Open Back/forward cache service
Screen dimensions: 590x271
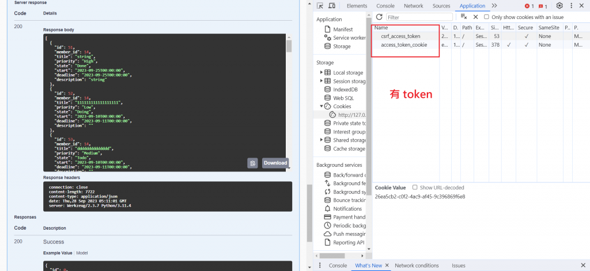(x=345, y=175)
